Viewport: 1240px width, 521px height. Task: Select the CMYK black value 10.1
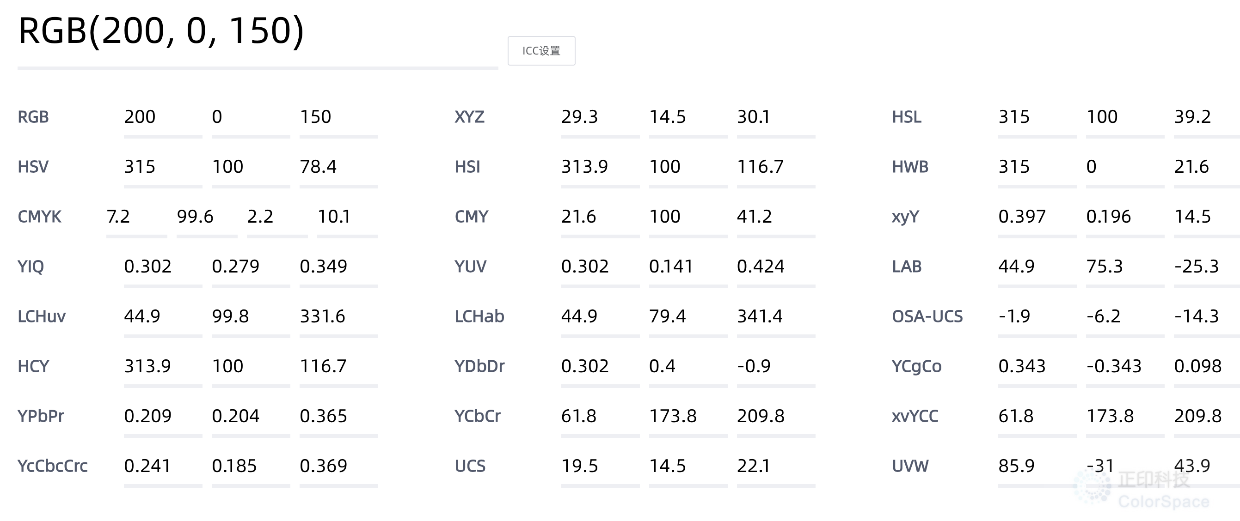[x=347, y=219]
